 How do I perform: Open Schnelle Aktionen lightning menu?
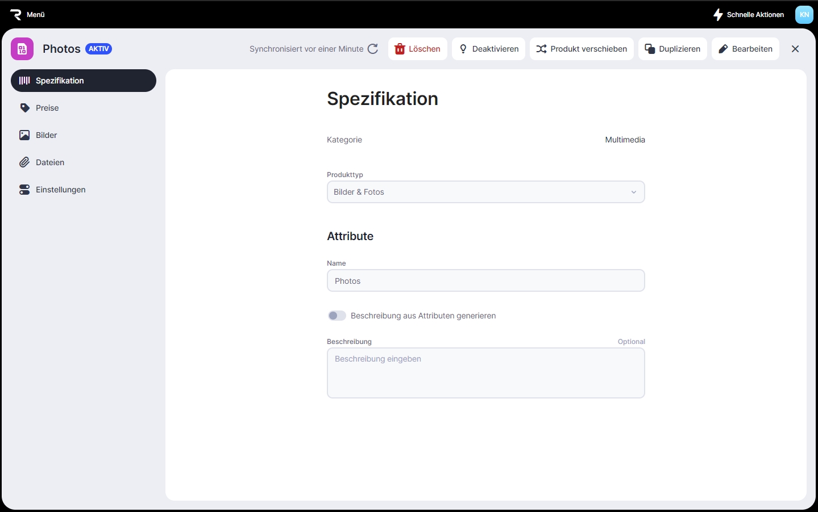click(x=749, y=15)
